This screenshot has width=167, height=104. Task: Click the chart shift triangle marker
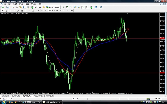(127, 13)
